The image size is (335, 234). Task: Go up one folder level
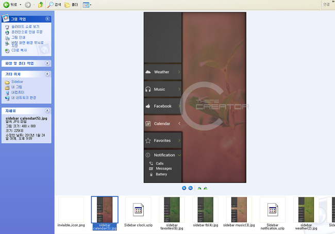[41, 5]
